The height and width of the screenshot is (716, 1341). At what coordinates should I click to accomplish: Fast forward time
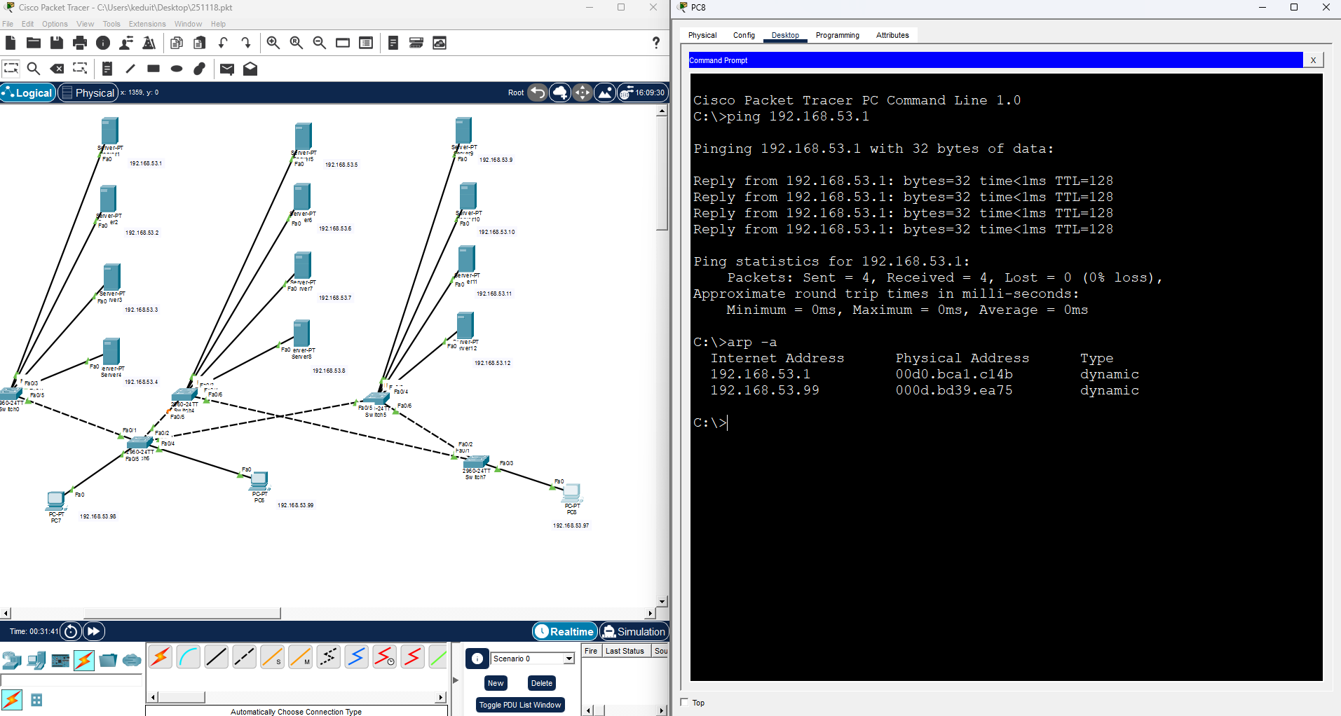[93, 631]
